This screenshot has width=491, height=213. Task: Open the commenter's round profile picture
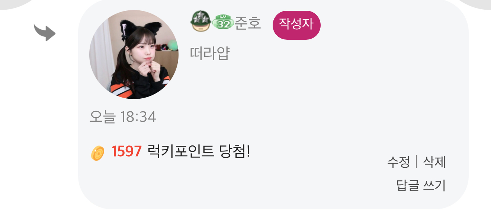(134, 55)
